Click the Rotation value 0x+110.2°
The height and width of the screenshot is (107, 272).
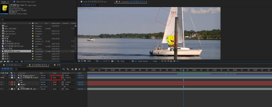(44, 87)
